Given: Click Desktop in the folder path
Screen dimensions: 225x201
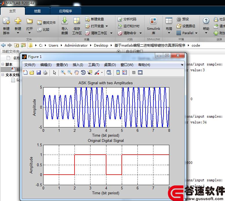Looking at the screenshot, I should point(101,45).
